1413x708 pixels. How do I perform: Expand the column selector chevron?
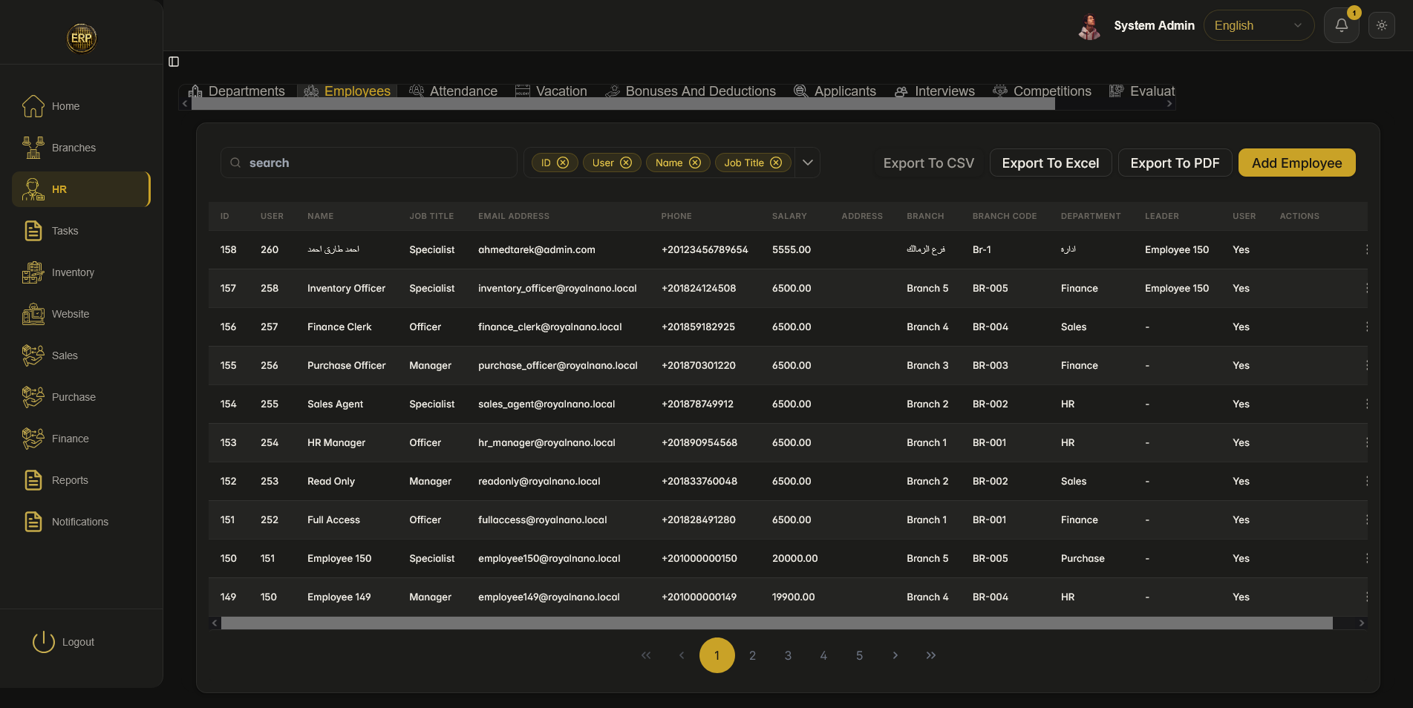pyautogui.click(x=808, y=163)
